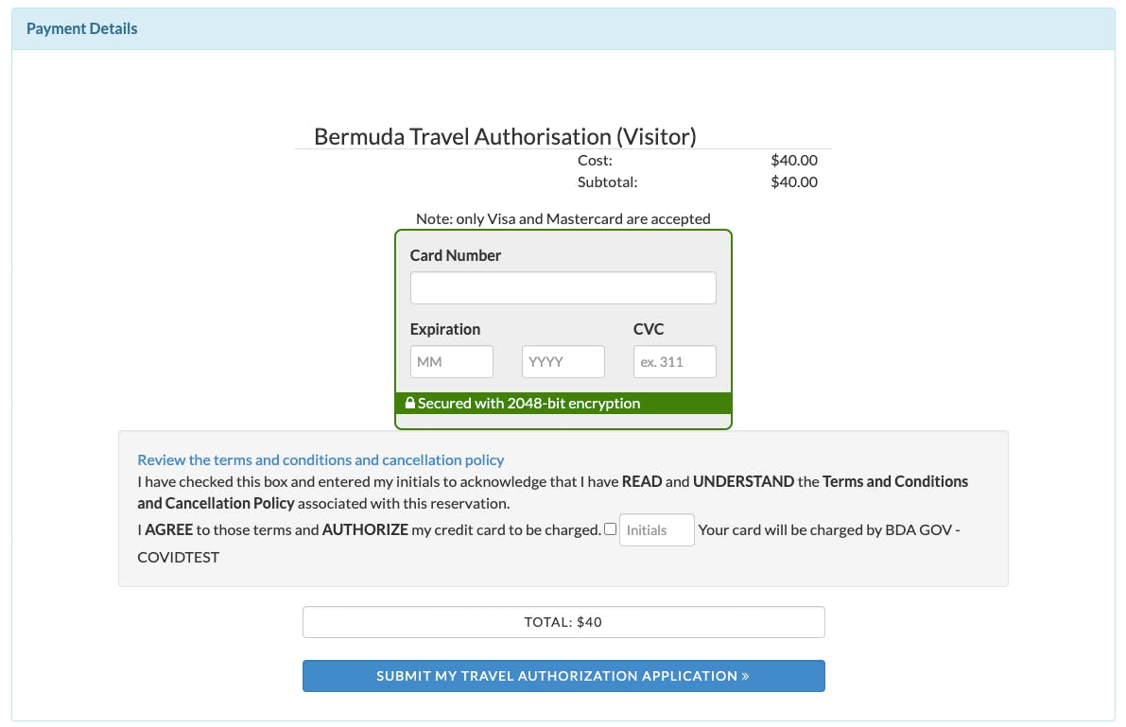The image size is (1126, 727).
Task: Click the Payment Details header
Action: click(x=82, y=28)
